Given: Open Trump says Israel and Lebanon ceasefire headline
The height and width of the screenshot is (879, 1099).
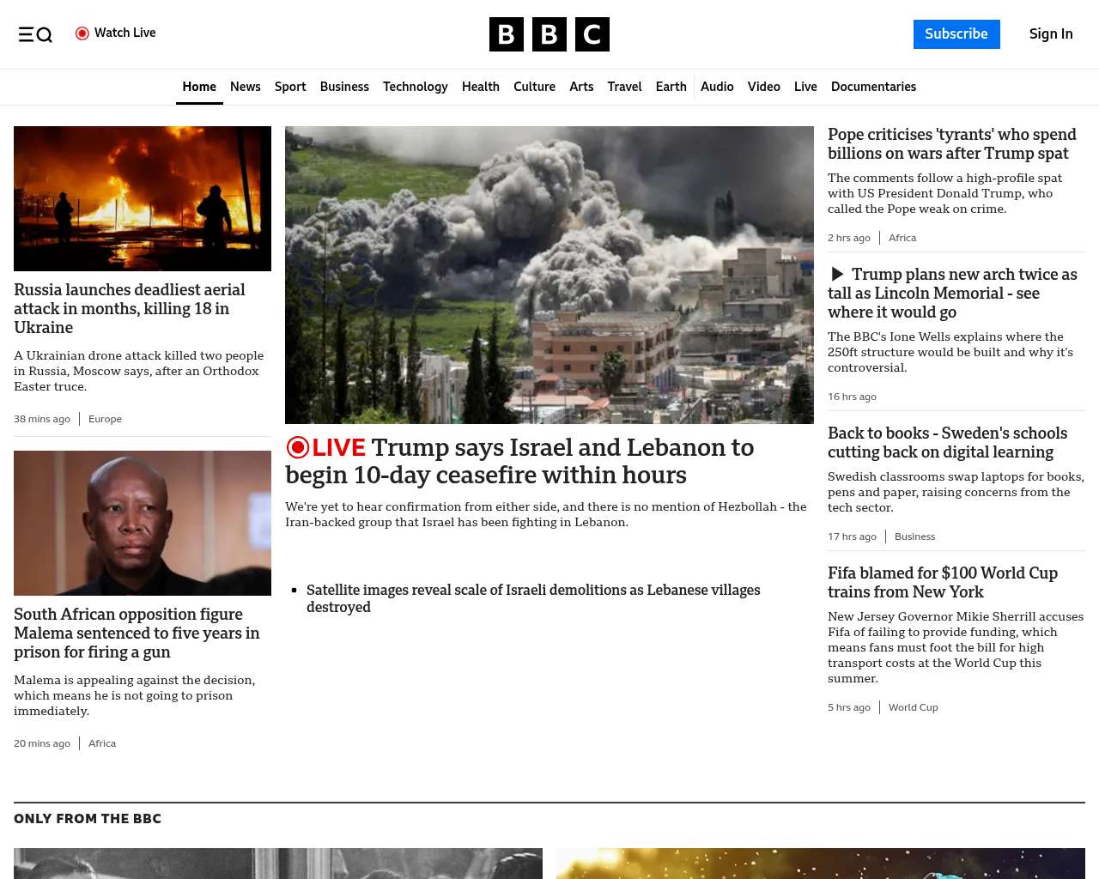Looking at the screenshot, I should pyautogui.click(x=519, y=461).
